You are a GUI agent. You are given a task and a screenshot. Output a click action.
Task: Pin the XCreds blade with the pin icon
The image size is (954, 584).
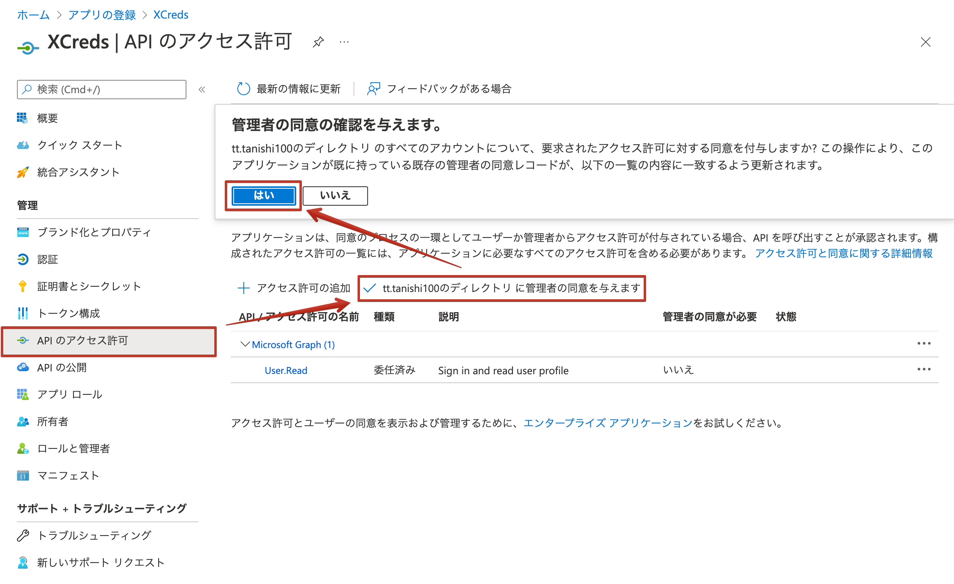[318, 42]
